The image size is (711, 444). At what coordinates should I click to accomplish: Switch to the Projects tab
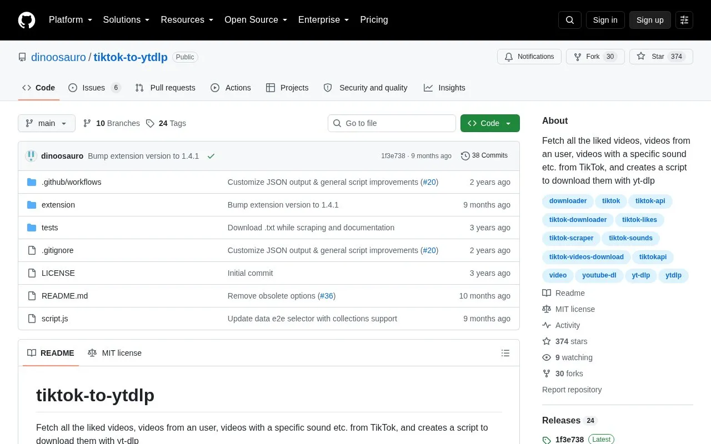[287, 88]
